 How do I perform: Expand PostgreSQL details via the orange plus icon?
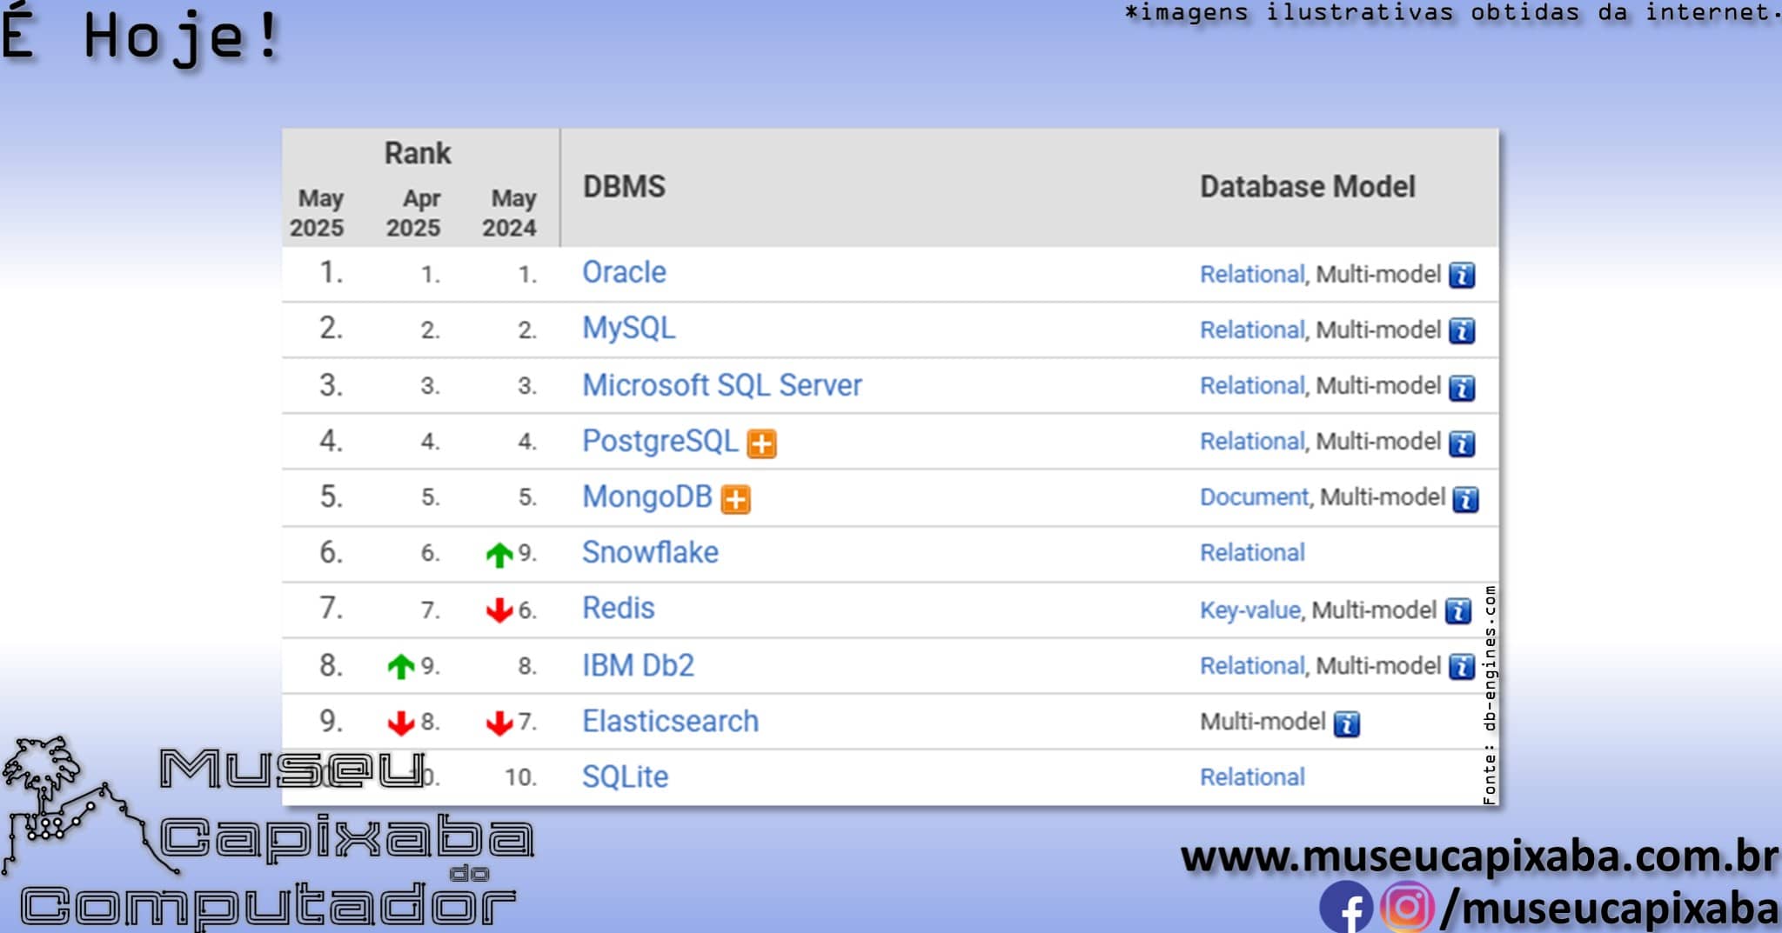[763, 443]
